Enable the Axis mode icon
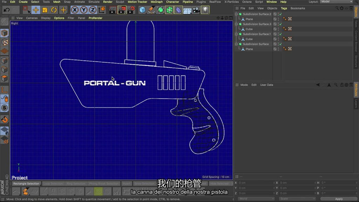Image resolution: width=359 pixels, height=202 pixels. click(x=4, y=90)
